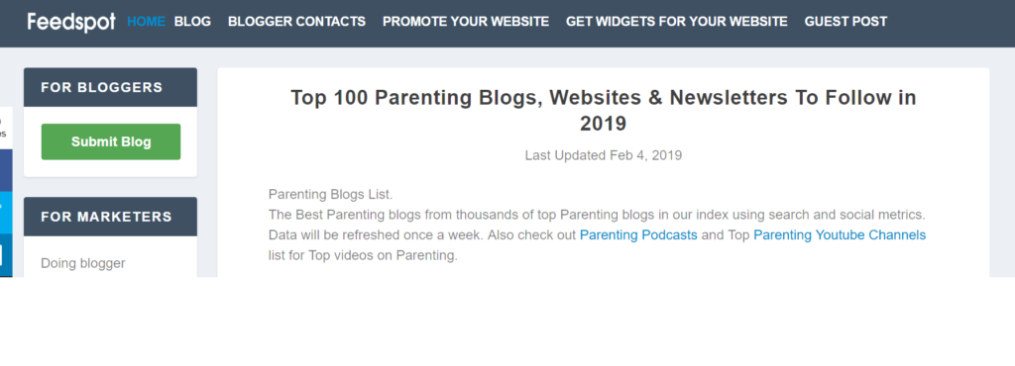
Task: Click the Parenting Blogs List intro text
Action: click(331, 194)
